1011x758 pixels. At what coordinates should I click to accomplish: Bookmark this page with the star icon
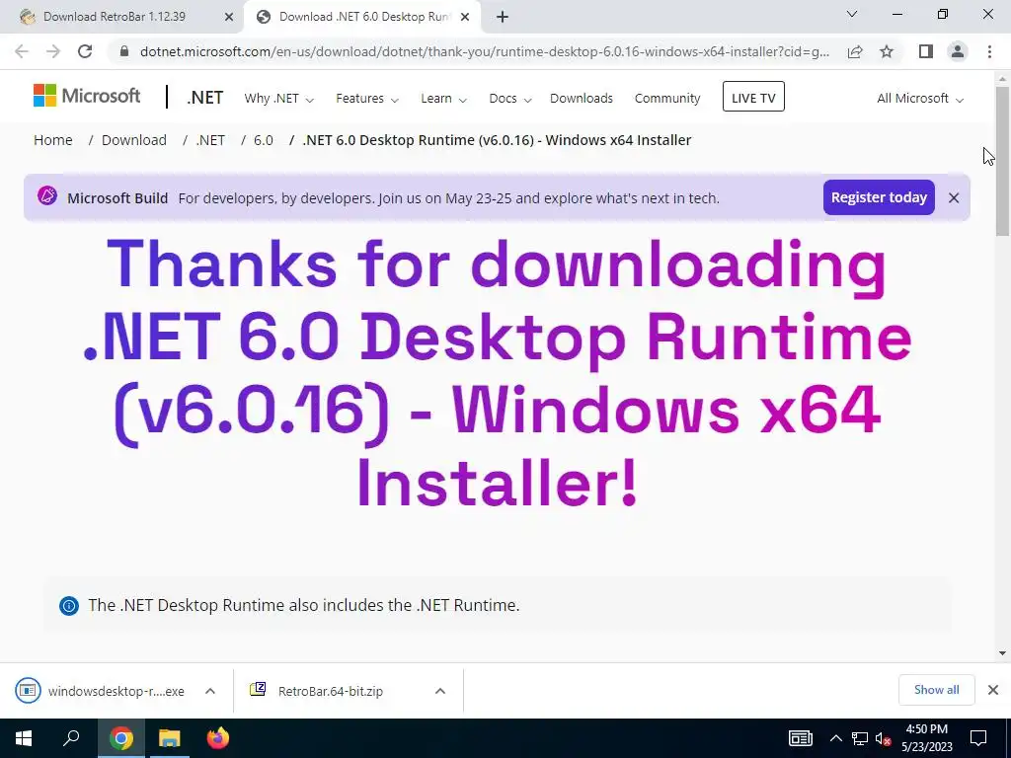click(887, 51)
